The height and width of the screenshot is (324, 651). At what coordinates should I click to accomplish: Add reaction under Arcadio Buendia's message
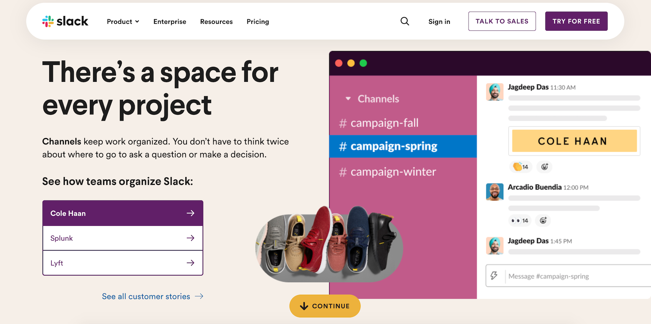pyautogui.click(x=543, y=220)
